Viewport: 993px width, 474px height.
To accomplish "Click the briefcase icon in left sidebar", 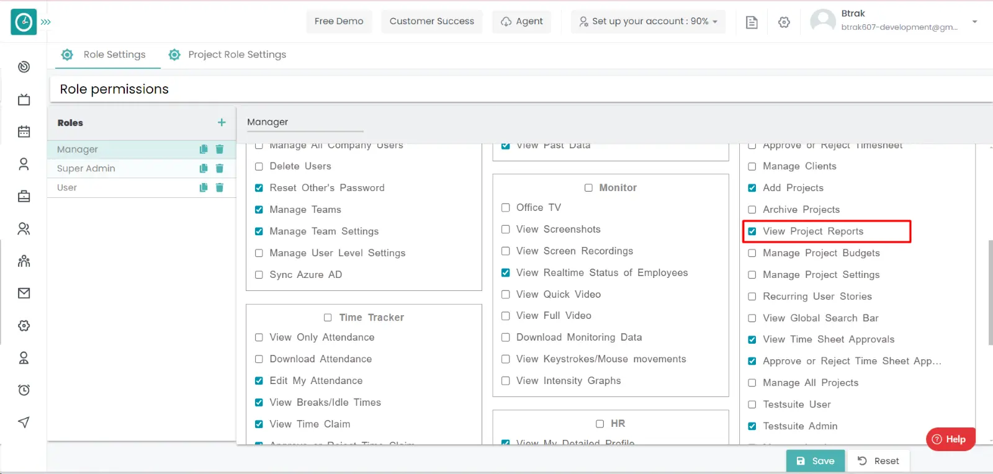I will [24, 197].
